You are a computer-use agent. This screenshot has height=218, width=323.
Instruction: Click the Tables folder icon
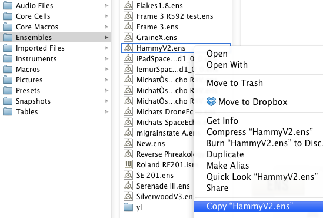tap(8, 111)
